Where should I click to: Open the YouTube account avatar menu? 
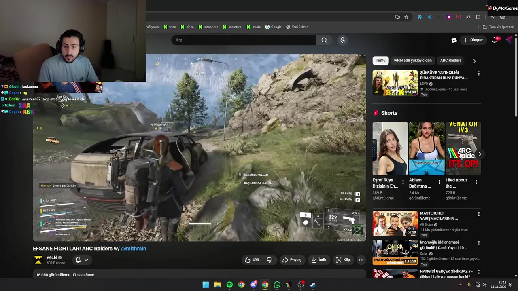click(509, 40)
